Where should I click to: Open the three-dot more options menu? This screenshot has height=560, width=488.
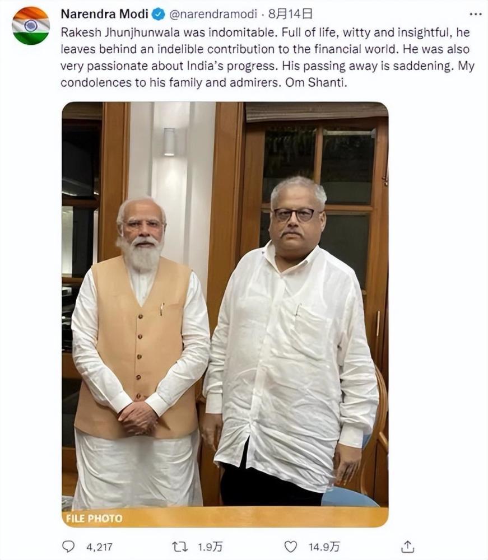tap(475, 15)
